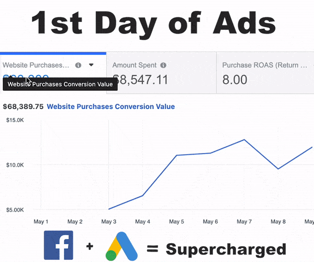314x262 pixels.
Task: Click the $10.0K axis label
Action: 15,165
